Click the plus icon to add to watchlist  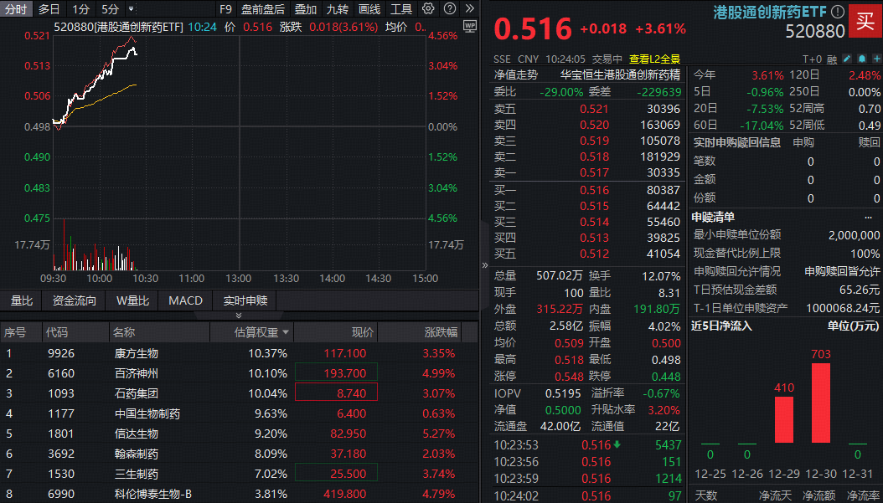point(877,59)
